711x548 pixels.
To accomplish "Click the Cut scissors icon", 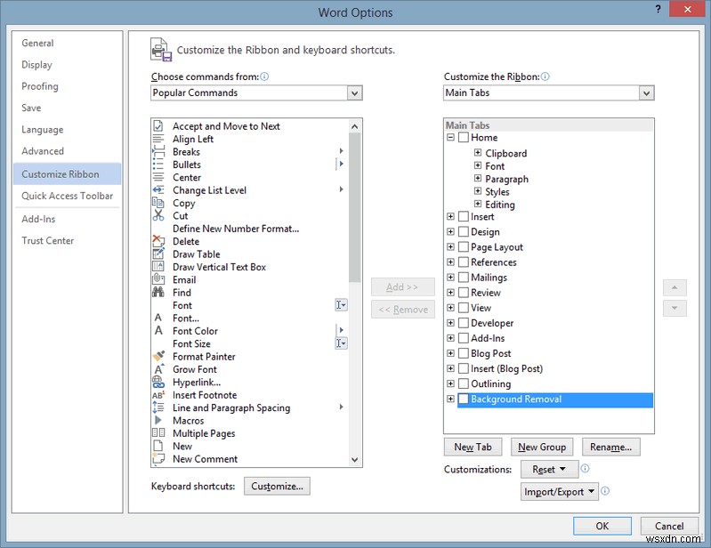I will (158, 215).
